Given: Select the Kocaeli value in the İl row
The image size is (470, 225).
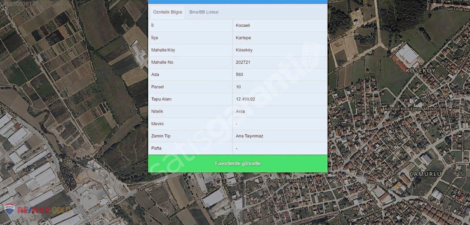Looking at the screenshot, I should click(243, 25).
